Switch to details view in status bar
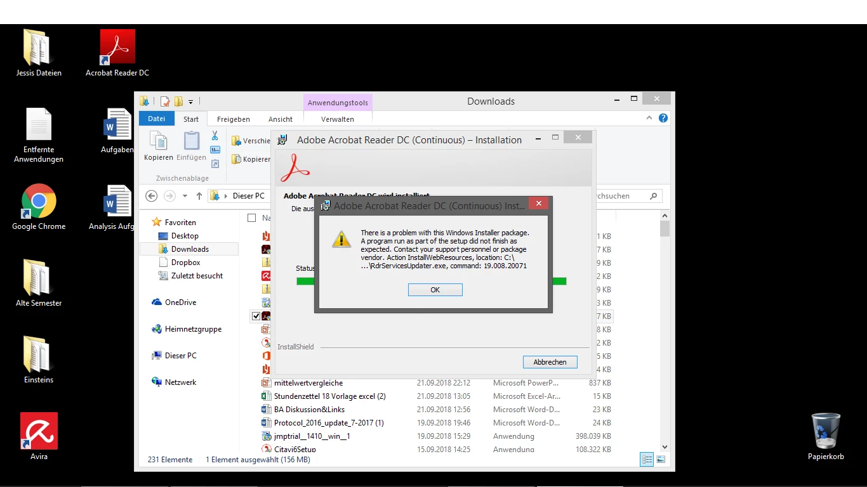The width and height of the screenshot is (867, 487). pyautogui.click(x=647, y=459)
